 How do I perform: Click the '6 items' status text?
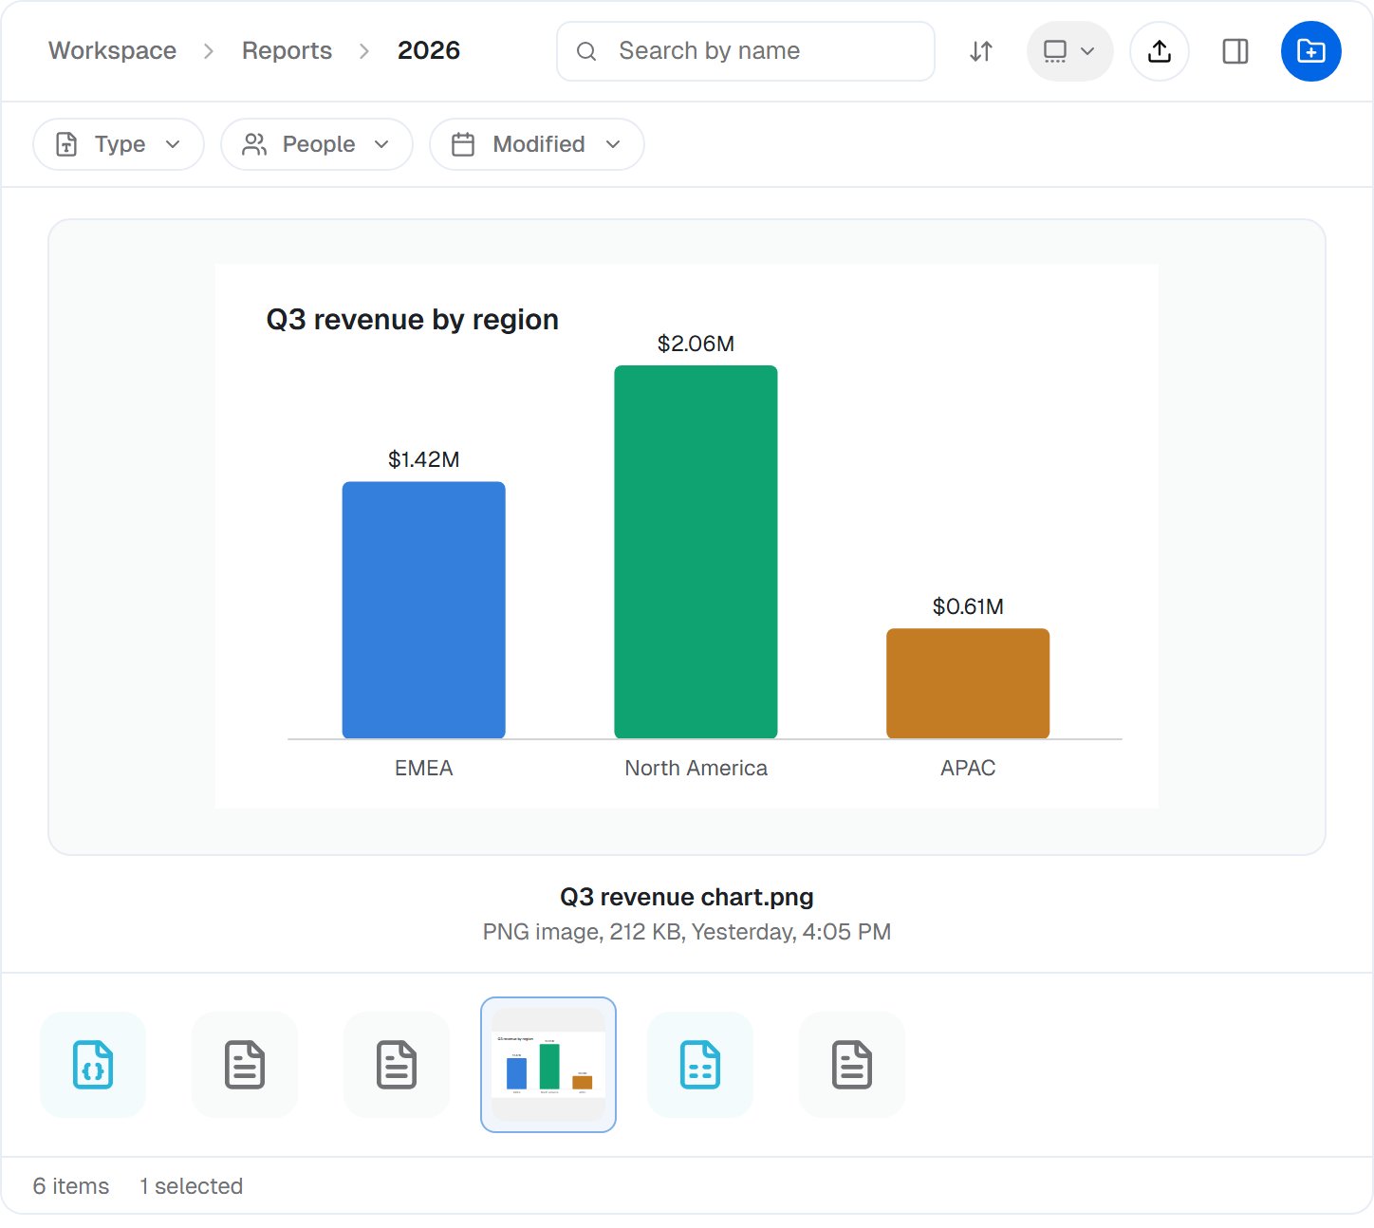71,1186
